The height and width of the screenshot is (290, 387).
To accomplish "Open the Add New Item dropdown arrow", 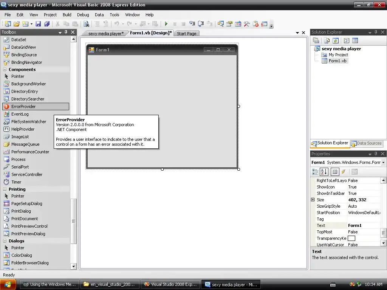I will click(x=31, y=24).
